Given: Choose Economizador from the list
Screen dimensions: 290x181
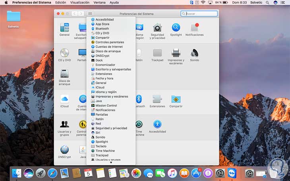Looking at the screenshot, I should pos(111,65).
